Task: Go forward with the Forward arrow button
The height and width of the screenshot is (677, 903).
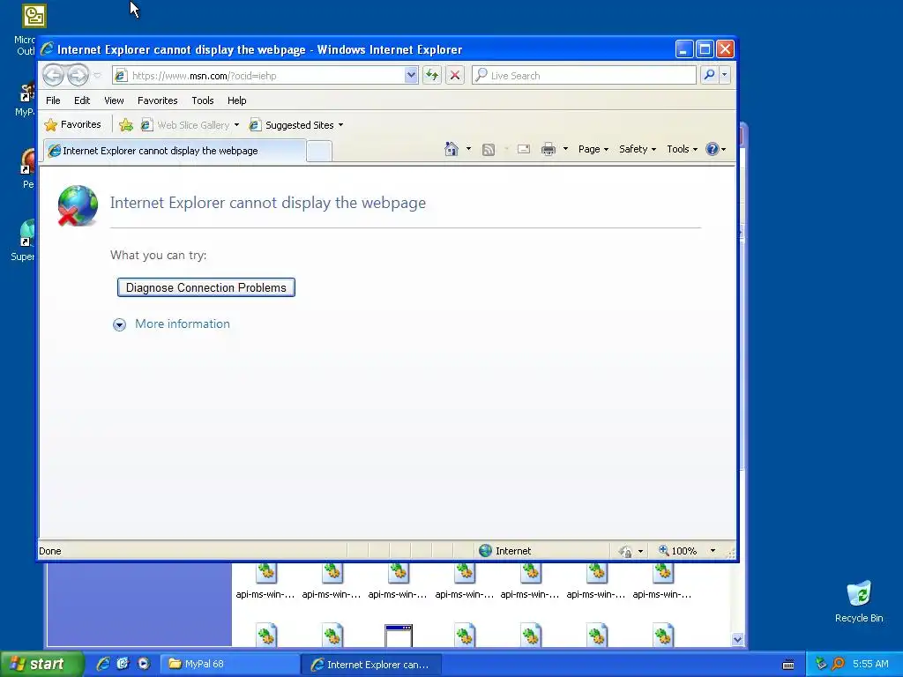Action: coord(78,75)
